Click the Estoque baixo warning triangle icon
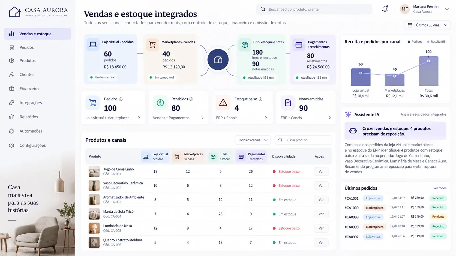 coord(223,103)
